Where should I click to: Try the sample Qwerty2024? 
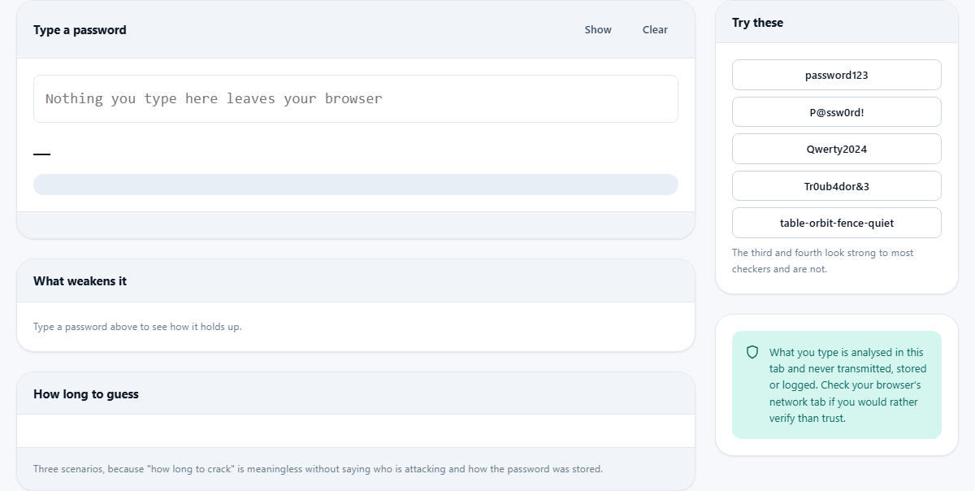pyautogui.click(x=837, y=149)
